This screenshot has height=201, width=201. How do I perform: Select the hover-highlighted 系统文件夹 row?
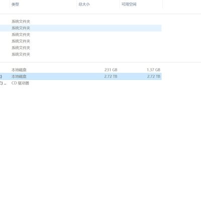point(81,28)
